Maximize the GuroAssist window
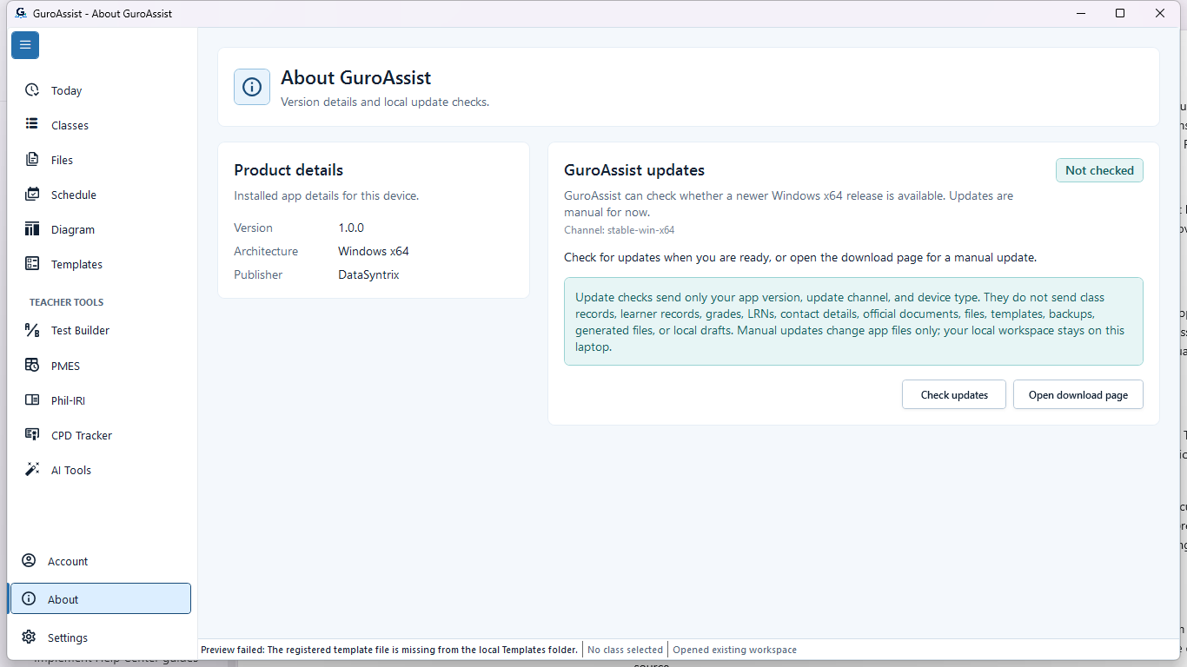 click(x=1121, y=13)
